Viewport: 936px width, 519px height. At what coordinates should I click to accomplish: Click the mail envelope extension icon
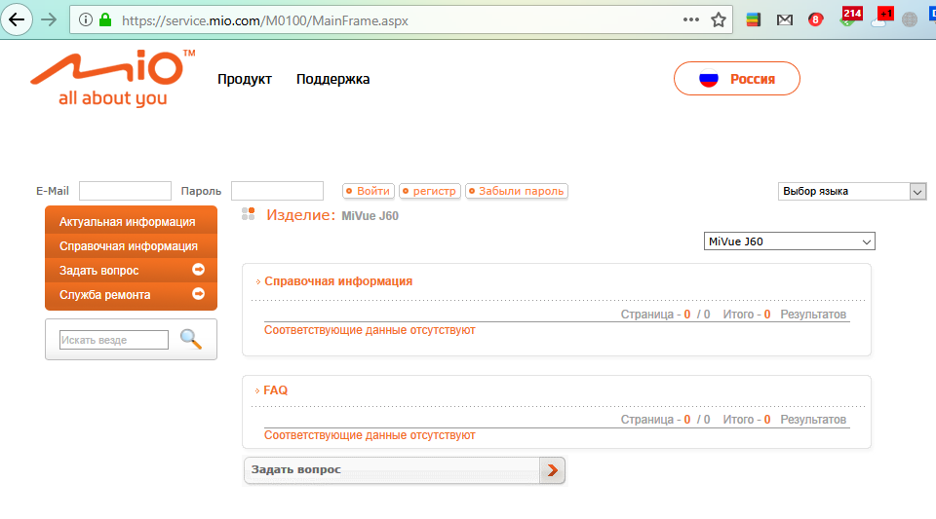pyautogui.click(x=784, y=19)
